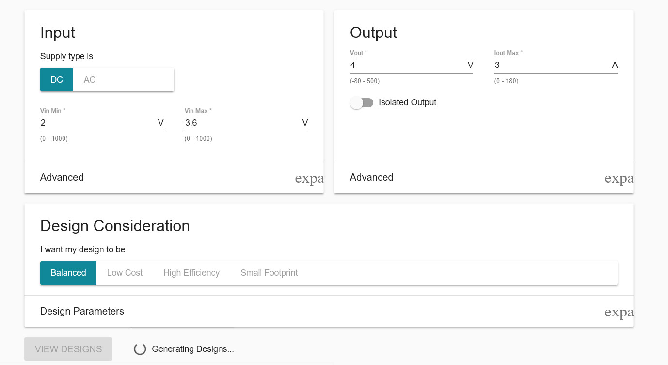Click the Isolated Output label text

(407, 103)
